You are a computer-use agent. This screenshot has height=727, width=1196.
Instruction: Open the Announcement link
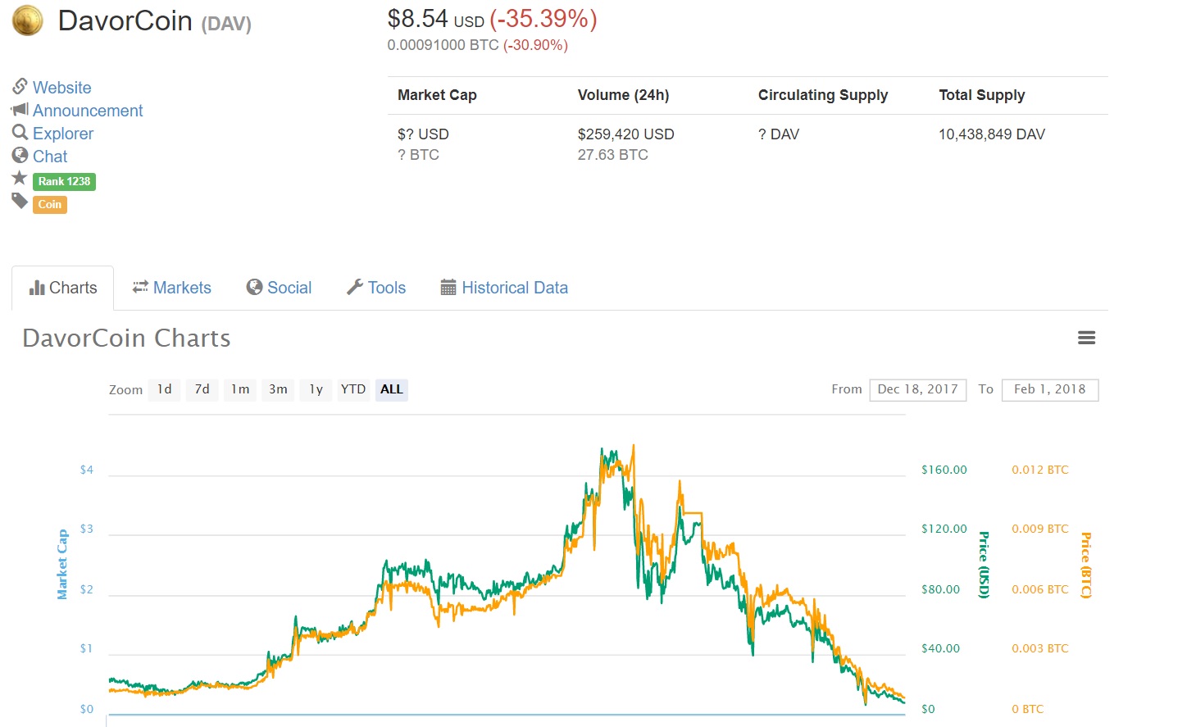(x=88, y=111)
